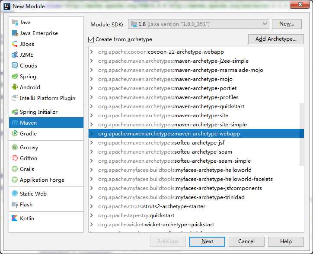Click the Spring Initializr icon
Viewport: 313px width, 254px height.
point(15,112)
